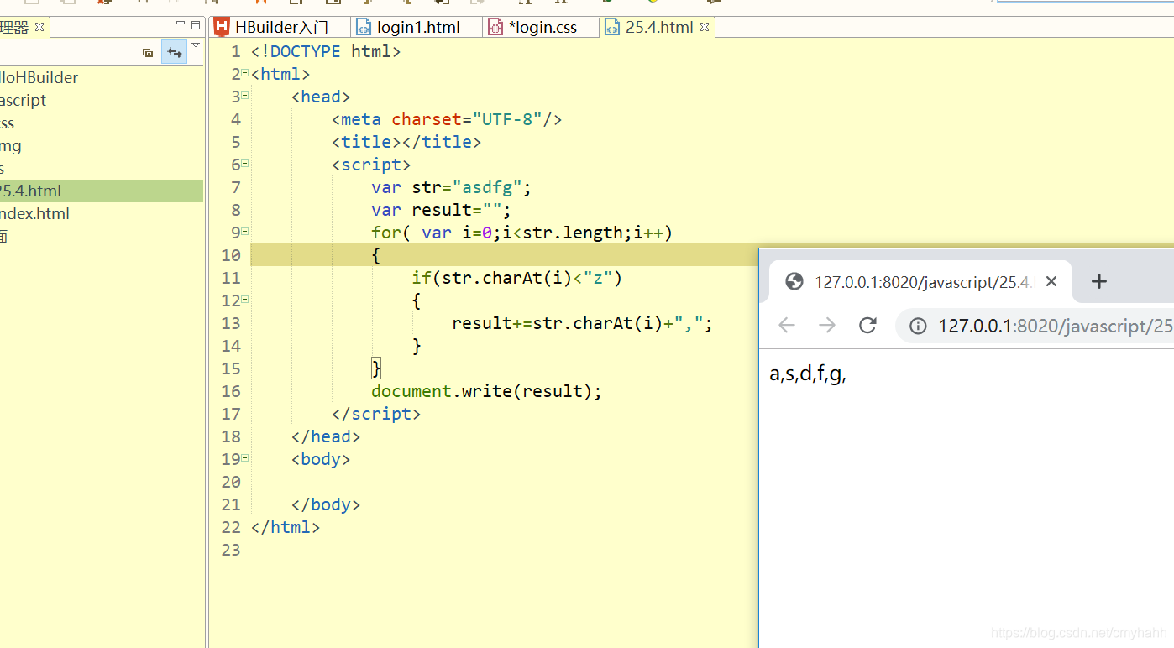Screen dimensions: 1174x648
Task: Click the result+=str.charAt(i)+","; line
Action: (x=583, y=323)
